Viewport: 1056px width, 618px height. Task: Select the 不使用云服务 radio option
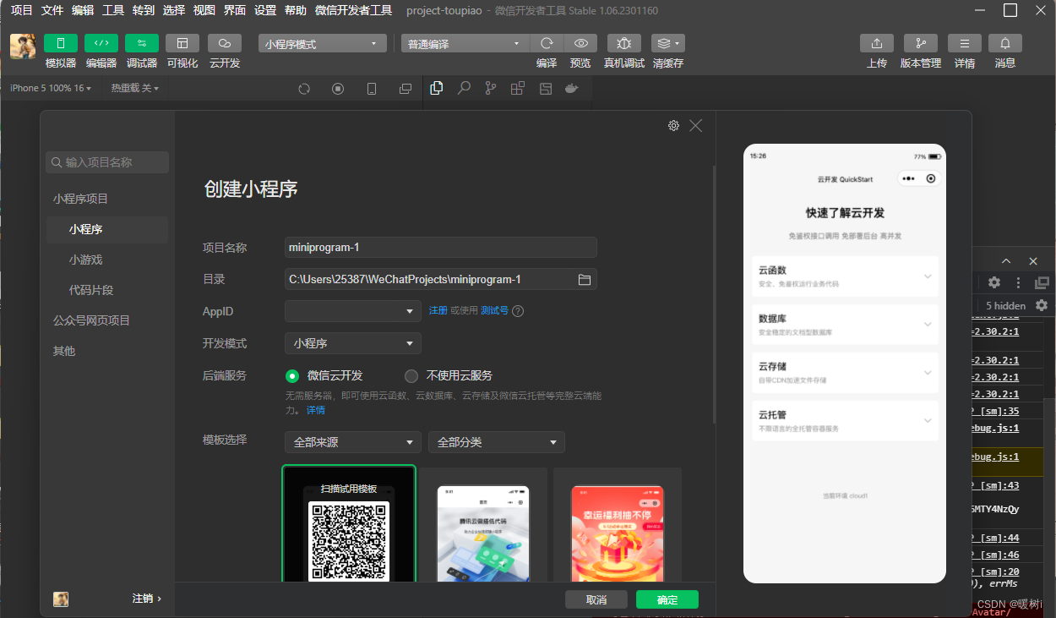click(x=411, y=376)
